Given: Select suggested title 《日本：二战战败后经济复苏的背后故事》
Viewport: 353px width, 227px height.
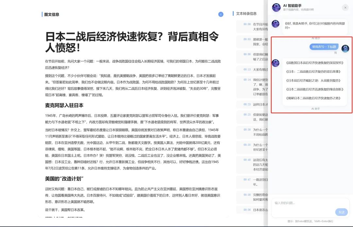Looking at the screenshot, I should click(x=313, y=72).
